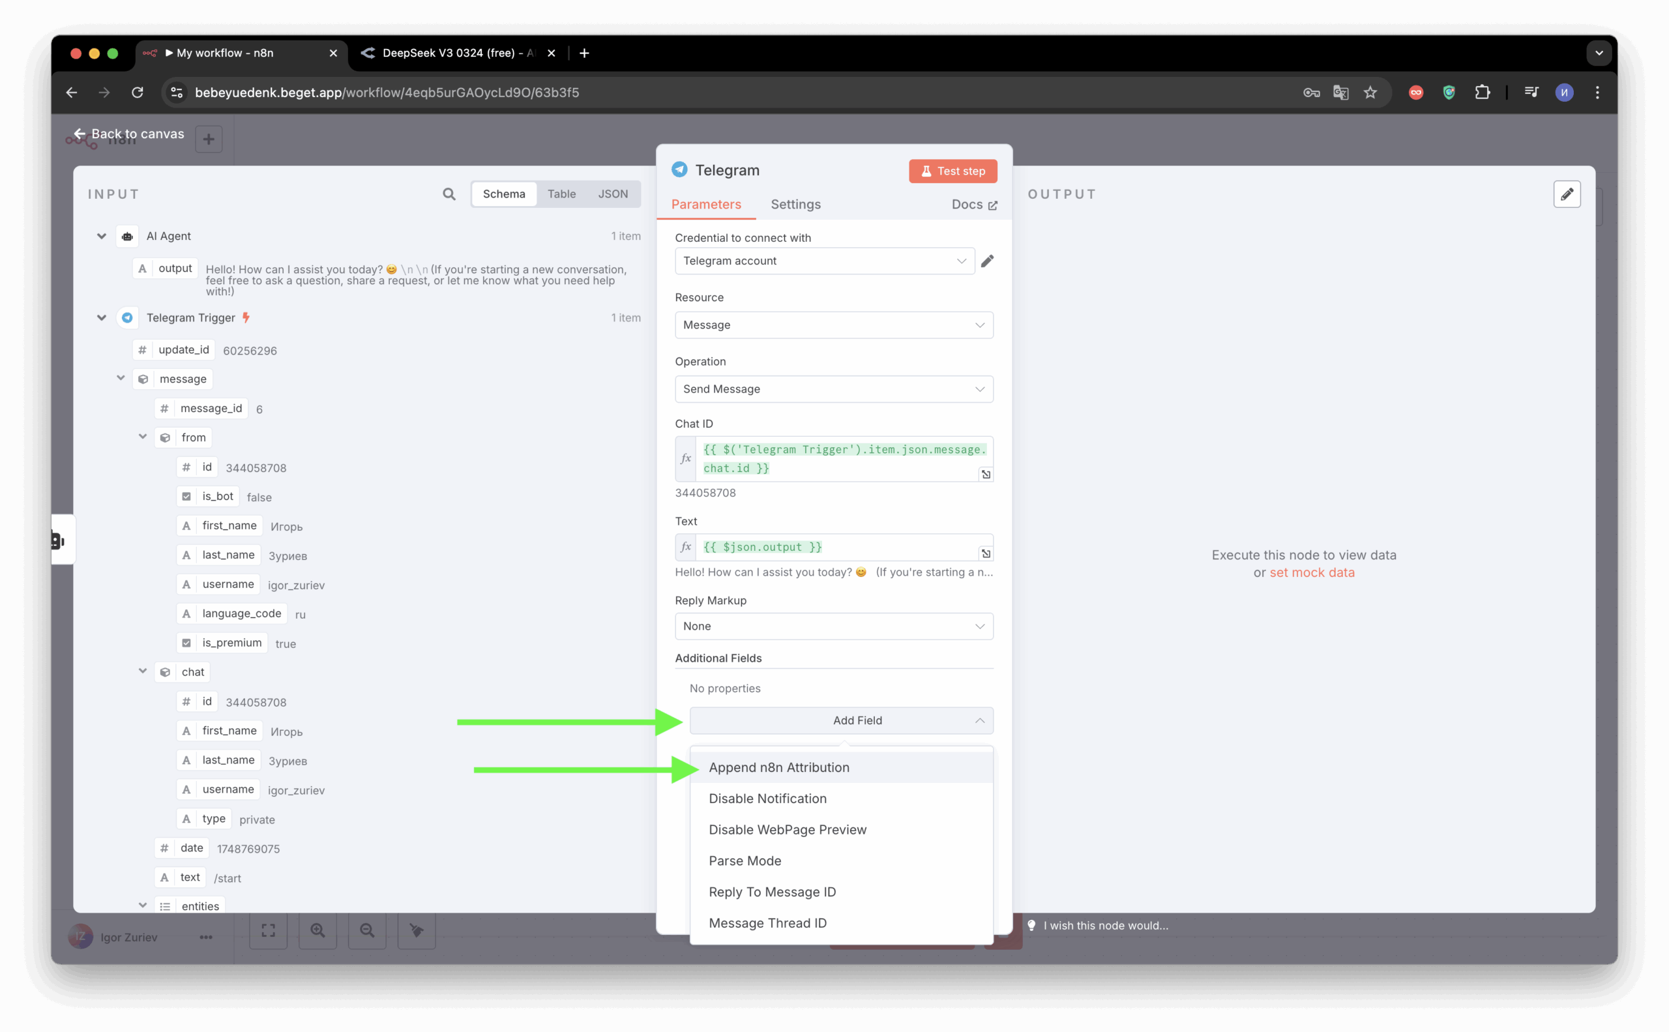Screen dimensions: 1669x1032
Task: Choose Parse Mode from the field list
Action: pos(745,861)
